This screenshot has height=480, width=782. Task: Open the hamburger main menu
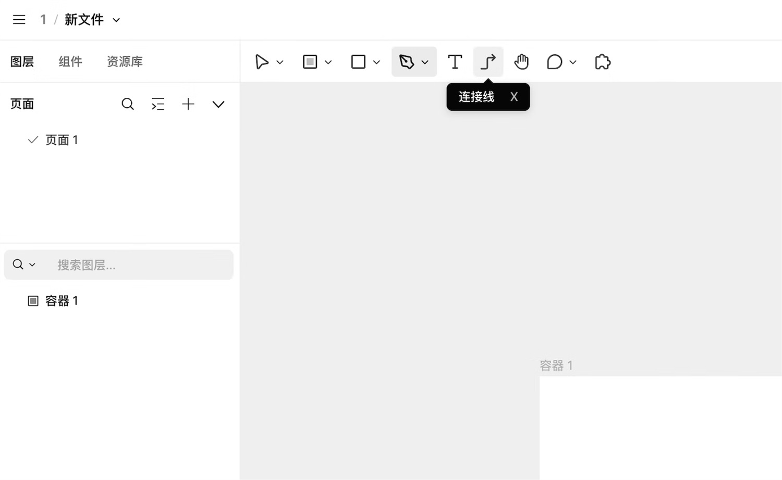click(19, 20)
